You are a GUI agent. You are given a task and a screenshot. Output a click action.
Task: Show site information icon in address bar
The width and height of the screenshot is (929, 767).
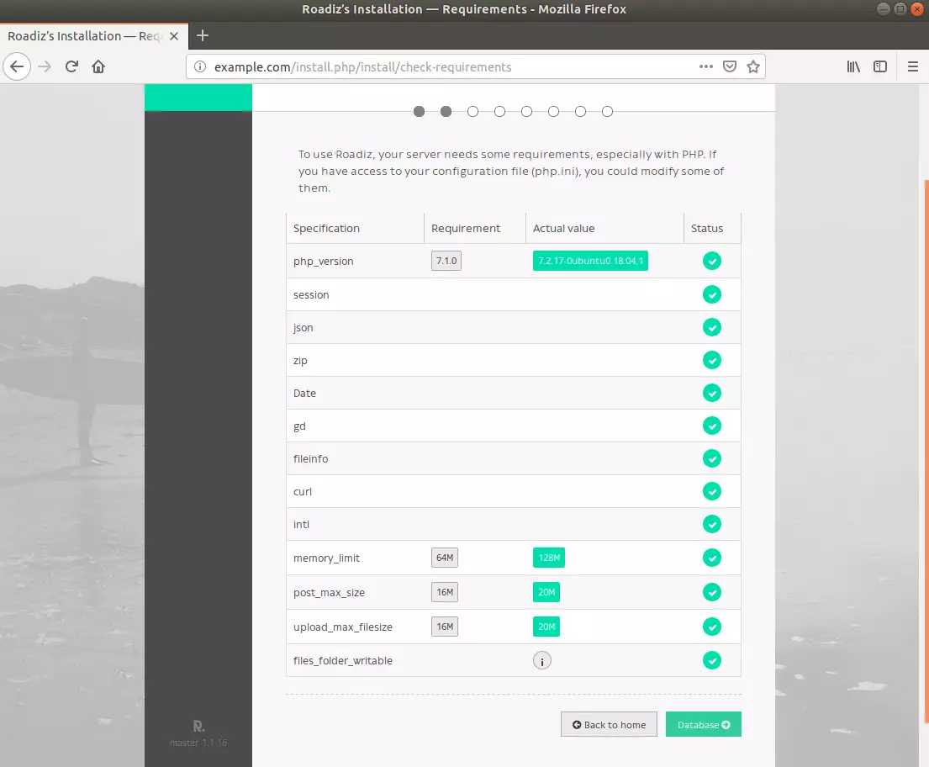(200, 66)
